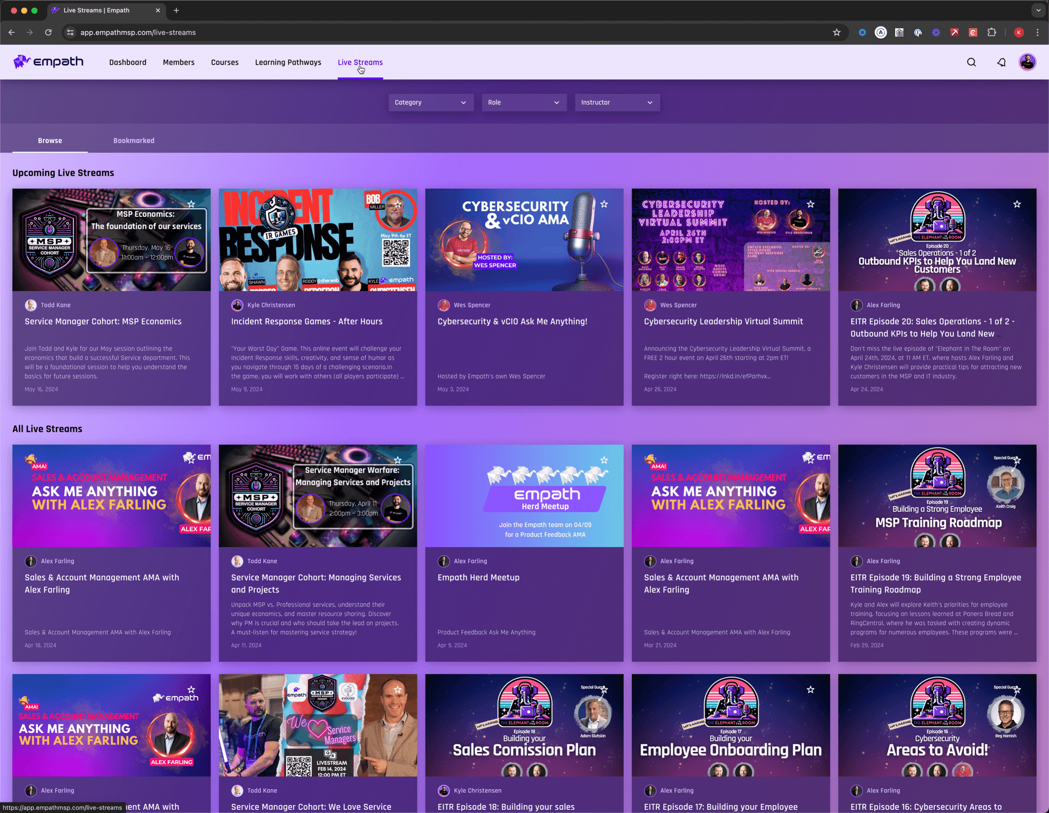Image resolution: width=1049 pixels, height=813 pixels.
Task: Go to Dashboard in navigation
Action: [128, 62]
